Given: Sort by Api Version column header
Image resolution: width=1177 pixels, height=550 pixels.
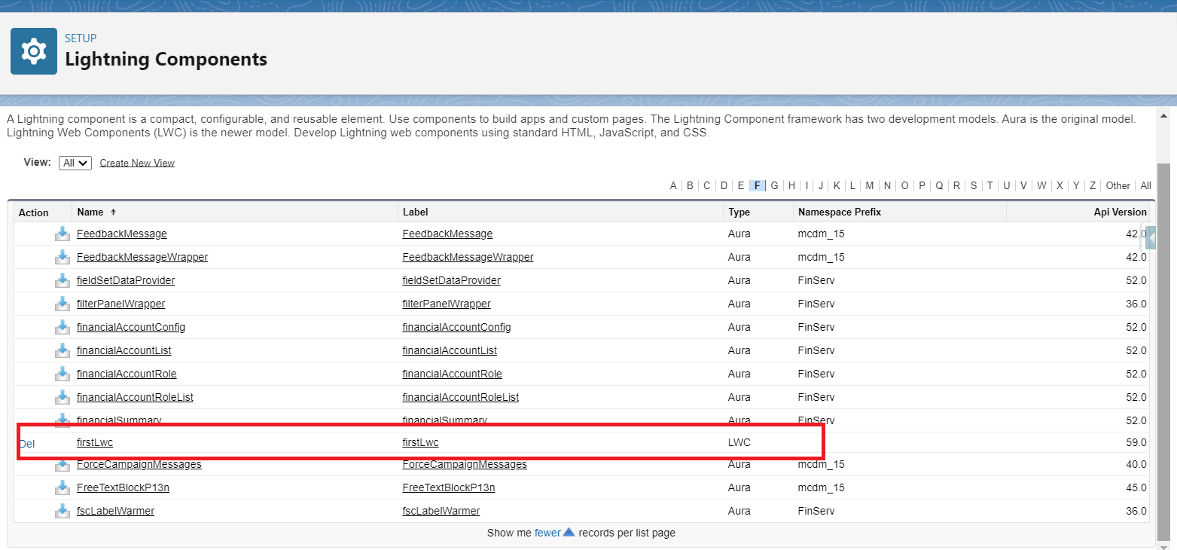Looking at the screenshot, I should 1120,212.
